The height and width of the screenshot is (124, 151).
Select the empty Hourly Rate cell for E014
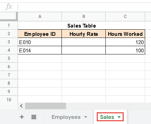[84, 50]
